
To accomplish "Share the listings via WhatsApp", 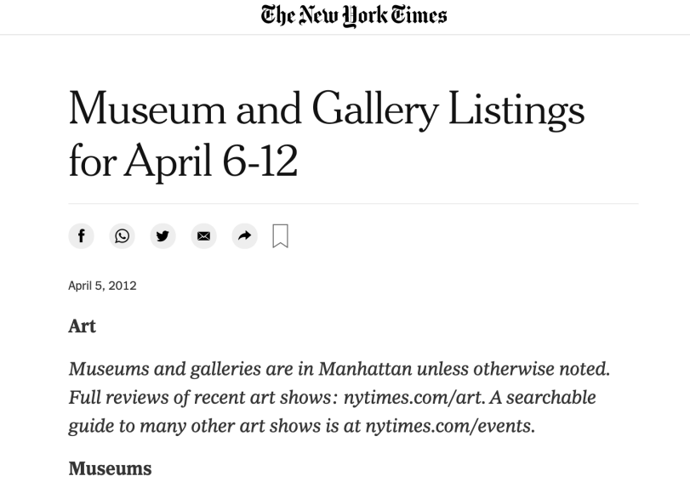I will 123,237.
